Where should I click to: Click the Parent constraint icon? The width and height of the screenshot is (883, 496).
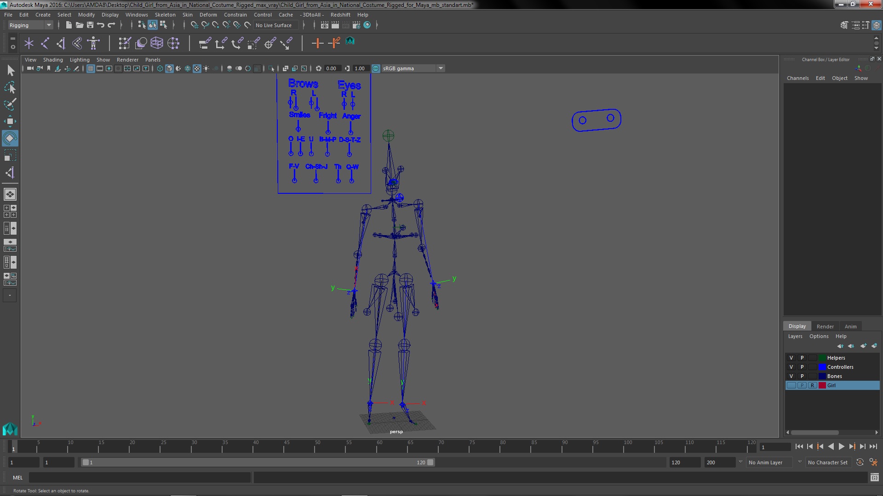[x=205, y=43]
